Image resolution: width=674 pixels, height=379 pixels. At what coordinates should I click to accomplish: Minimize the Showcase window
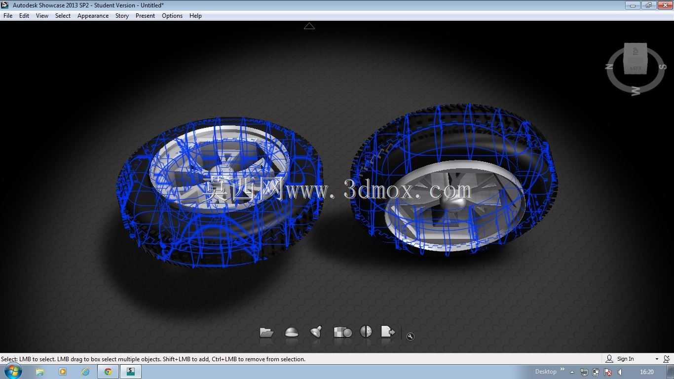pos(633,5)
